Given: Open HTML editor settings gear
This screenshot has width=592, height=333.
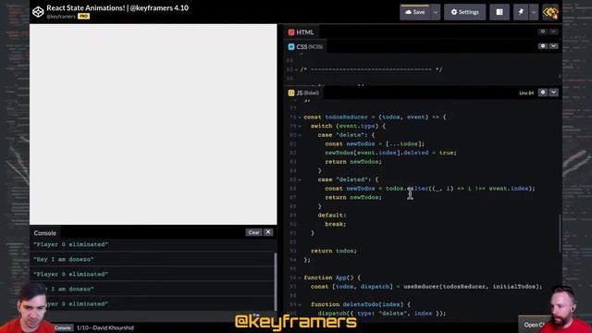Looking at the screenshot, I should coord(543,31).
